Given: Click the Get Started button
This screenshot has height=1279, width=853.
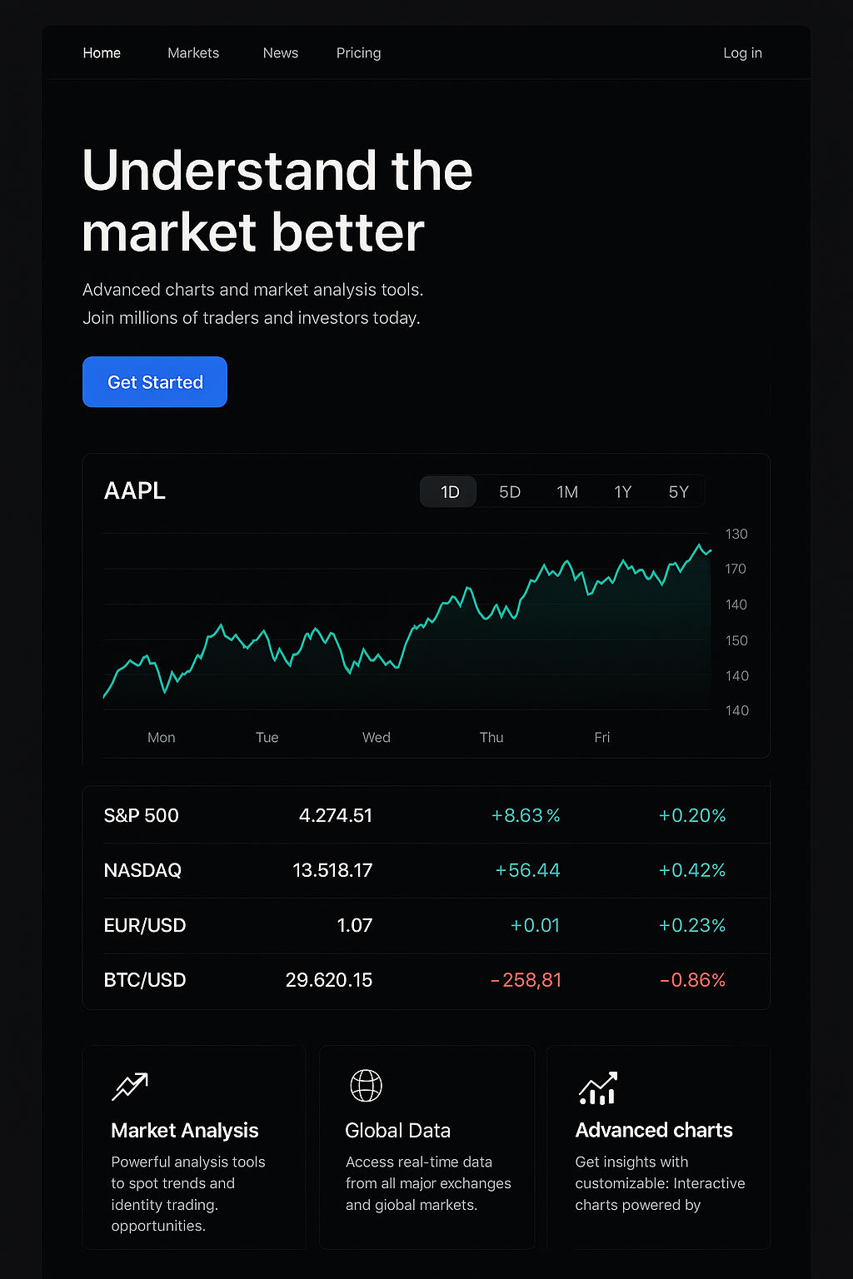Looking at the screenshot, I should point(155,382).
